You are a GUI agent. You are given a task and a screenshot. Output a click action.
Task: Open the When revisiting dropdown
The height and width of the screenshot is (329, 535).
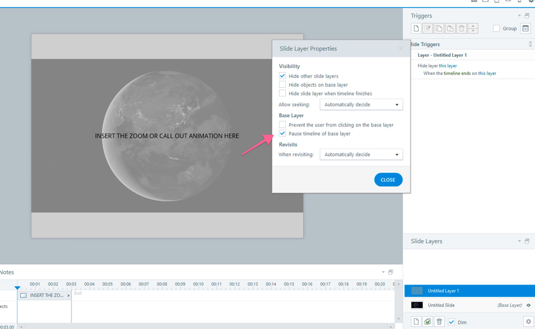(361, 154)
